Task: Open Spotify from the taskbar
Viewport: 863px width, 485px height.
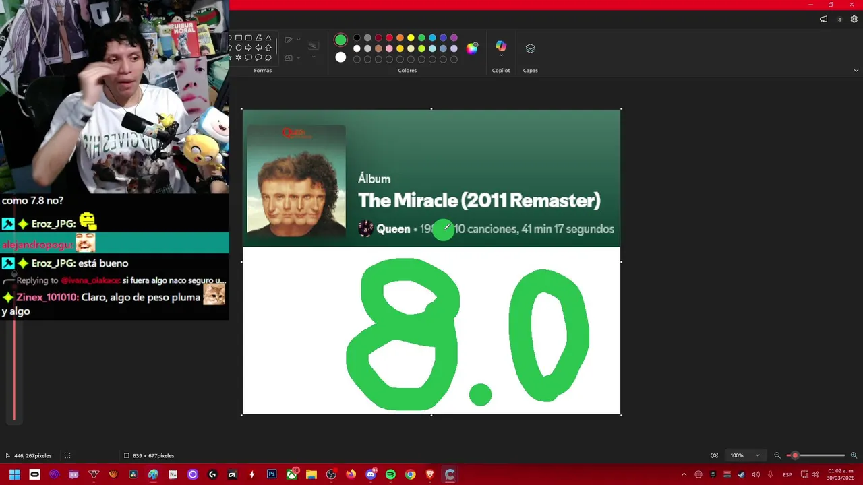Action: pyautogui.click(x=390, y=474)
